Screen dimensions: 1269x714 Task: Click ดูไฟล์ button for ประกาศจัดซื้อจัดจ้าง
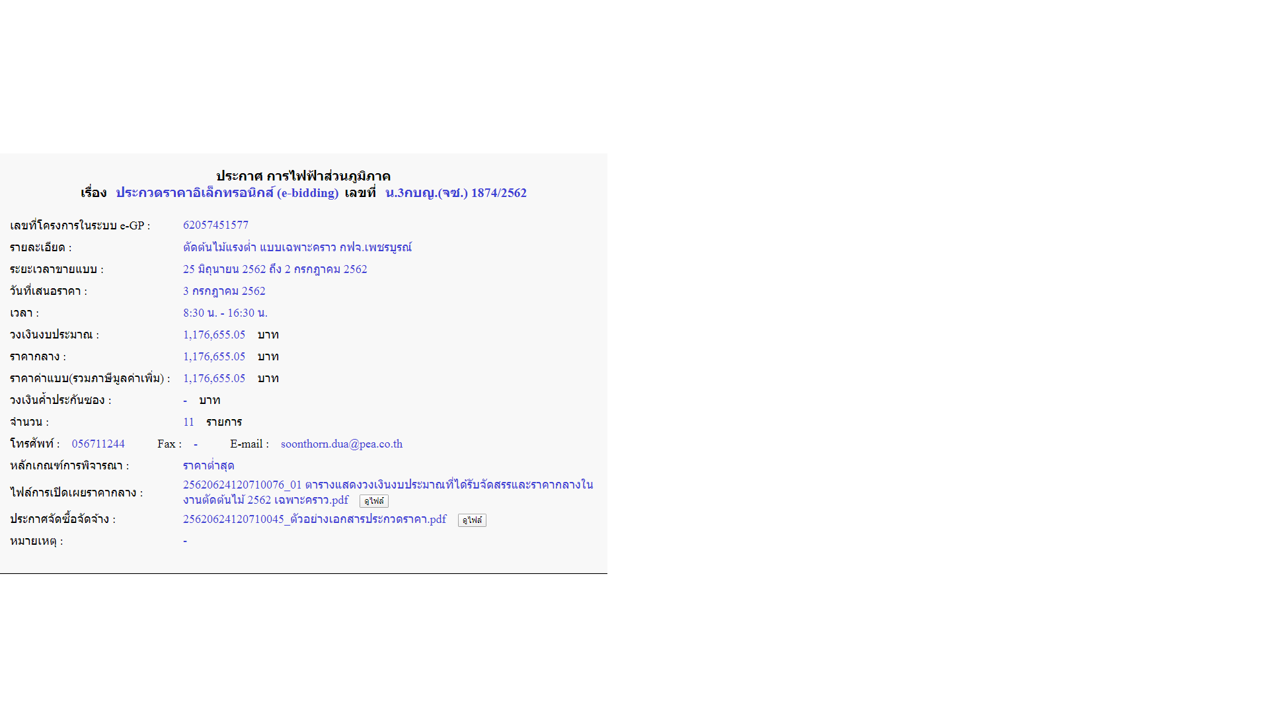pos(472,520)
